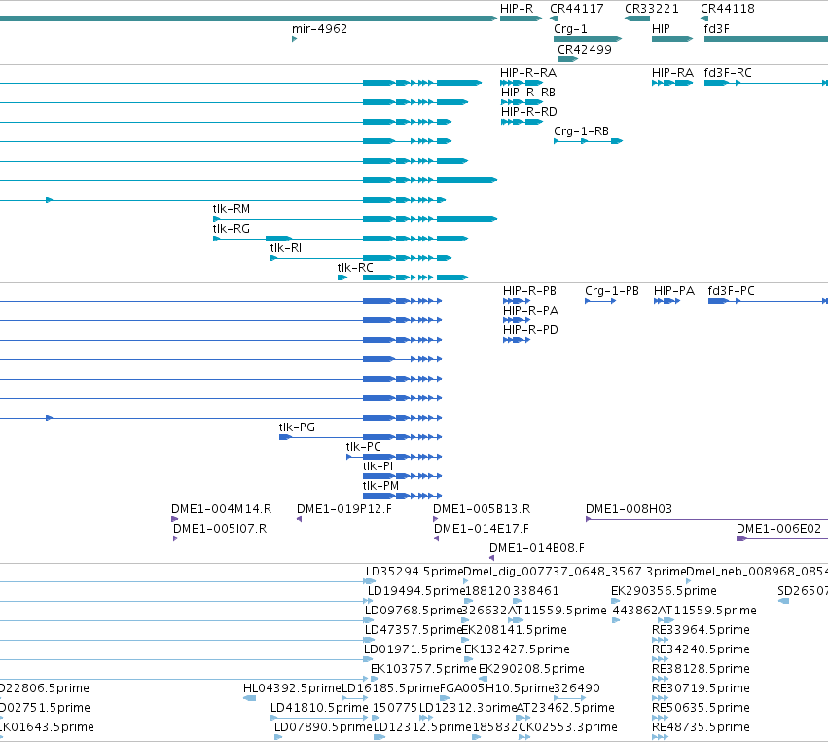Select the LD47357.5prime EST label
828x742 pixels.
click(414, 630)
